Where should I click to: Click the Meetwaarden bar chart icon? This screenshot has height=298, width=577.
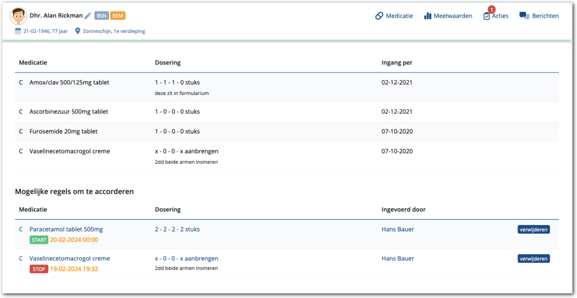tap(428, 16)
